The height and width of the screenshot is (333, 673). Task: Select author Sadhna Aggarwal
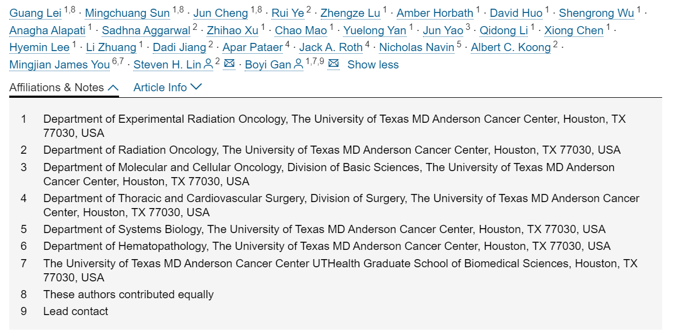[146, 30]
